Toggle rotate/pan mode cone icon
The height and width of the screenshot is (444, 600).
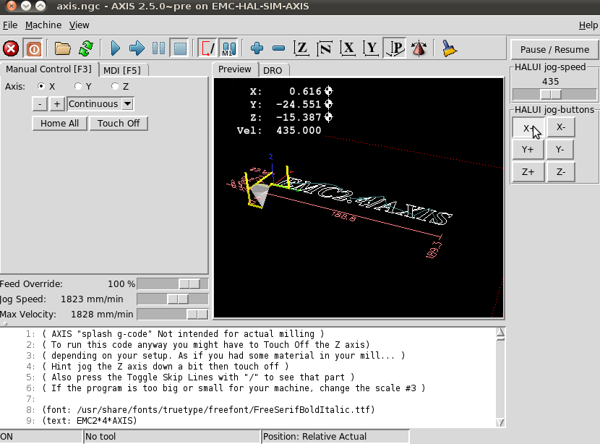419,48
